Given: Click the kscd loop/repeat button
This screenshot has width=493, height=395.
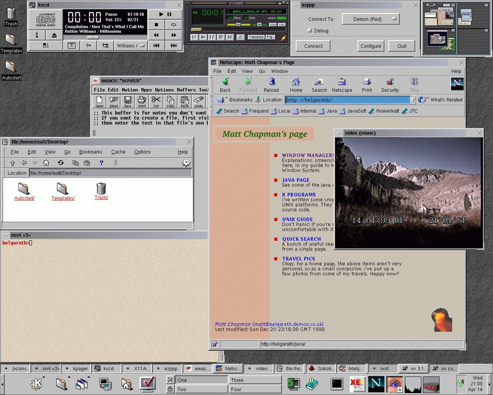Looking at the screenshot, I should [x=173, y=25].
